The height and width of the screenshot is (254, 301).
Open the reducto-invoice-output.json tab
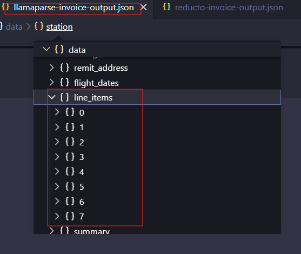[229, 8]
